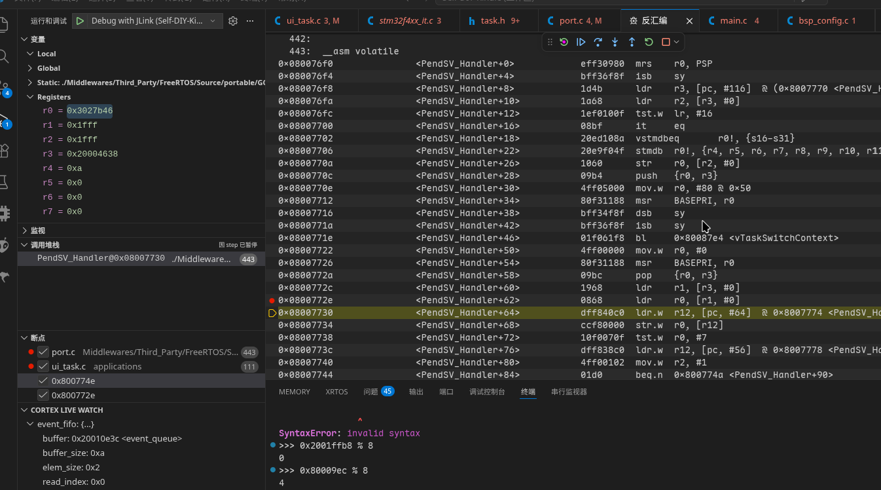Stop the debug session

(666, 42)
